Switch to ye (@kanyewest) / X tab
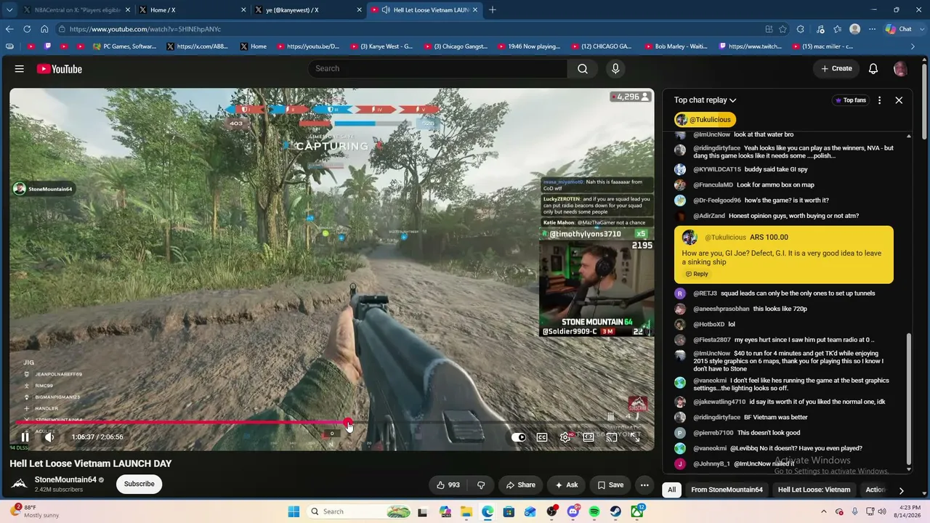Screen dimensions: 930x523 (x=308, y=10)
